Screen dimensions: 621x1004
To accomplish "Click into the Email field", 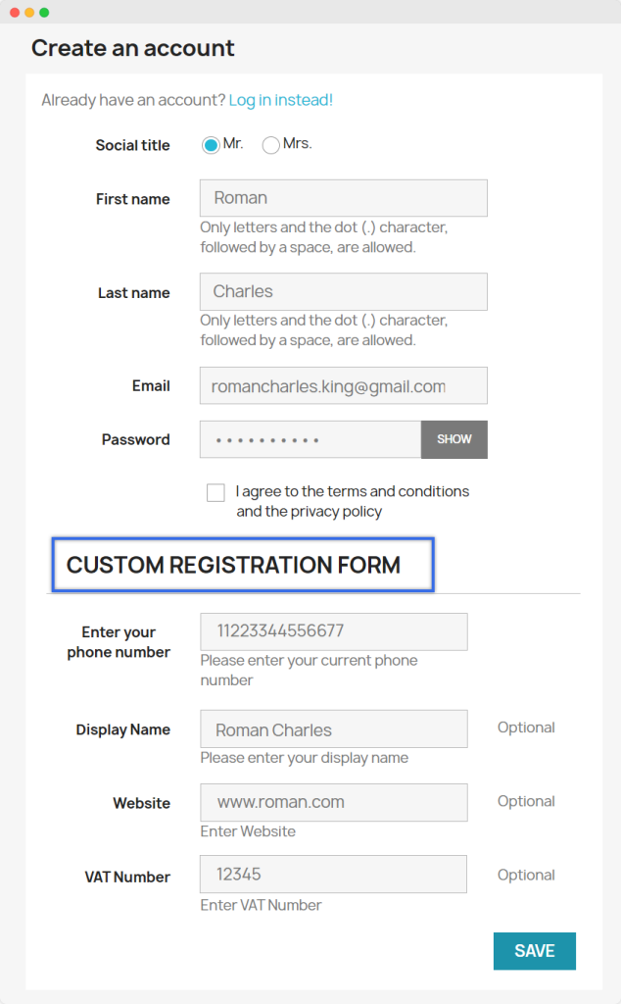I will (x=343, y=385).
